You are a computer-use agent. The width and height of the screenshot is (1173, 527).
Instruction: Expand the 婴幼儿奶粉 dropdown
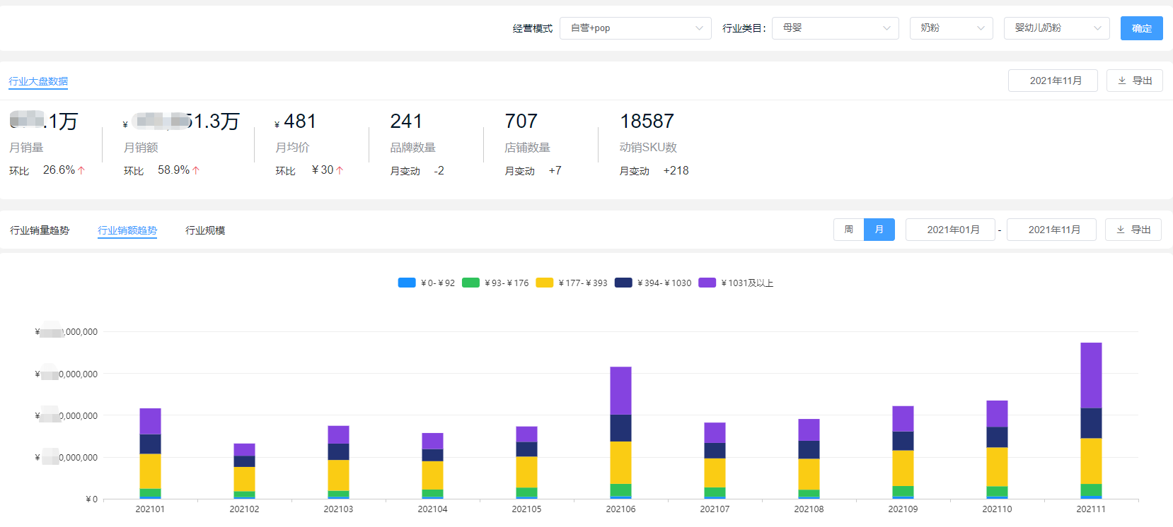[1056, 28]
